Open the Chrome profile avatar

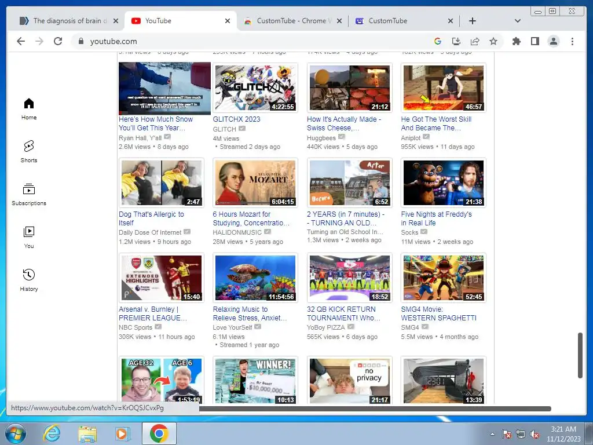pyautogui.click(x=553, y=41)
